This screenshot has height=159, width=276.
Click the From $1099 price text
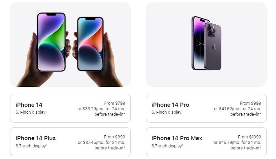(x=250, y=137)
